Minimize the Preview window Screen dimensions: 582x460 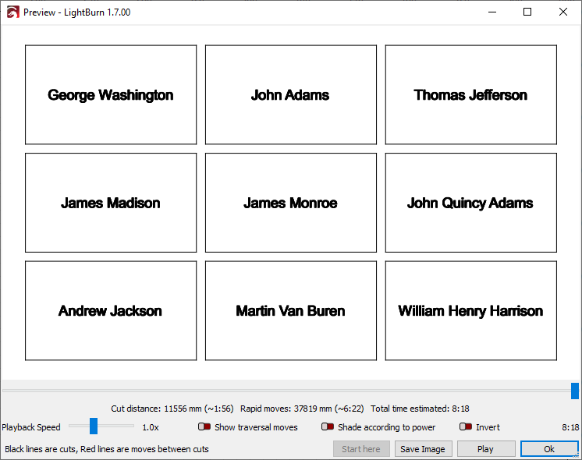click(x=492, y=12)
